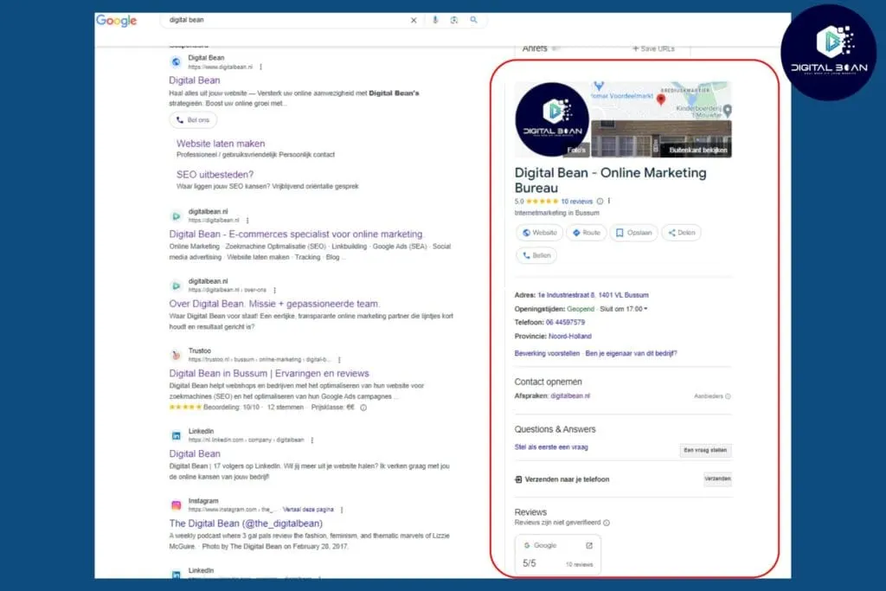Viewport: 886px width, 591px height.
Task: Open Over Digital Bean Missie result
Action: [x=273, y=304]
